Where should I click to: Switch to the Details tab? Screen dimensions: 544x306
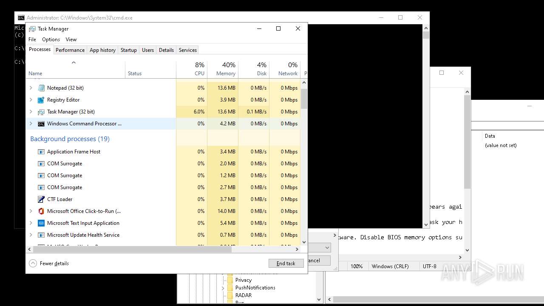[166, 50]
